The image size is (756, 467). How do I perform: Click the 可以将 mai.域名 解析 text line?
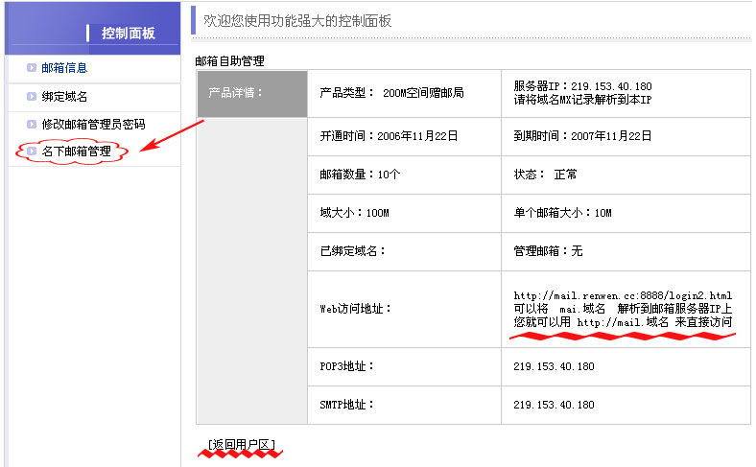pos(623,309)
